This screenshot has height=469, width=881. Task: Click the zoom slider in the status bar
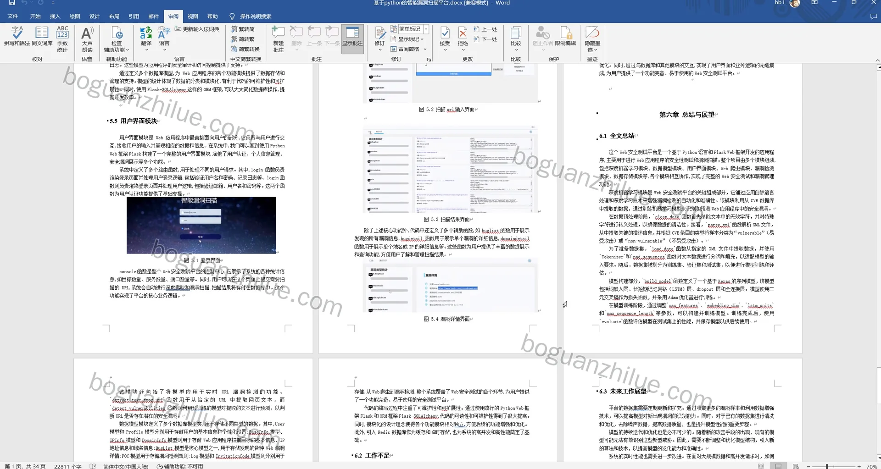[833, 466]
